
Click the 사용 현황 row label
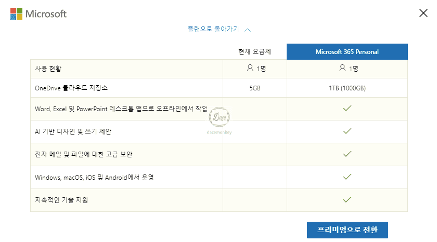click(x=48, y=69)
